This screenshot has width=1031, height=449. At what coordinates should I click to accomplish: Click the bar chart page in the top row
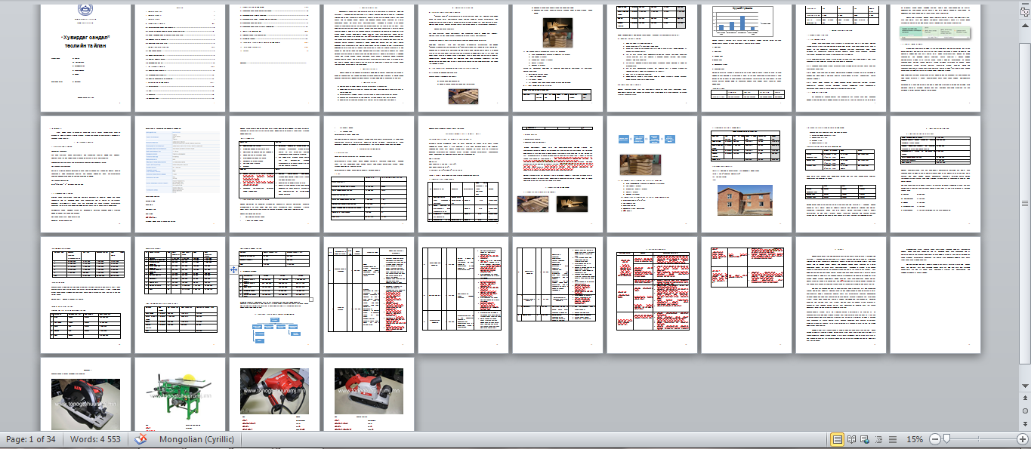tap(742, 20)
